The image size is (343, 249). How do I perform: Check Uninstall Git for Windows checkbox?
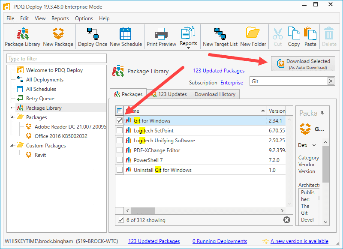point(120,170)
